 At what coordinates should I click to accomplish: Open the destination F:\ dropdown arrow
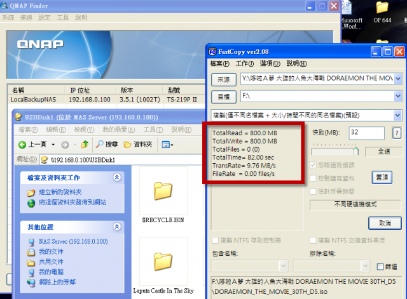(x=398, y=96)
